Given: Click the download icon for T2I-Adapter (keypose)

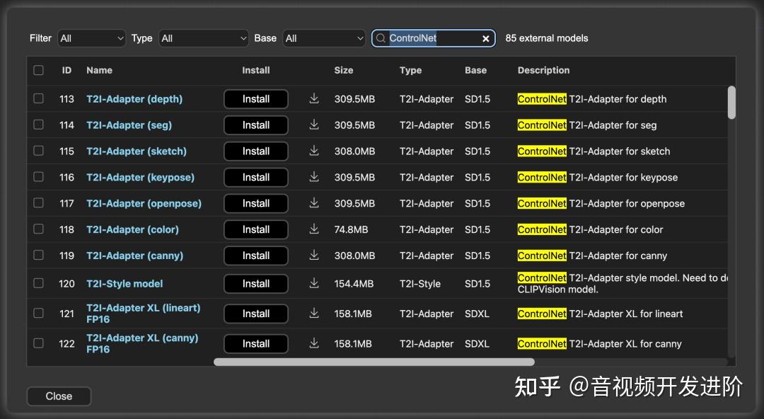Looking at the screenshot, I should pos(313,177).
